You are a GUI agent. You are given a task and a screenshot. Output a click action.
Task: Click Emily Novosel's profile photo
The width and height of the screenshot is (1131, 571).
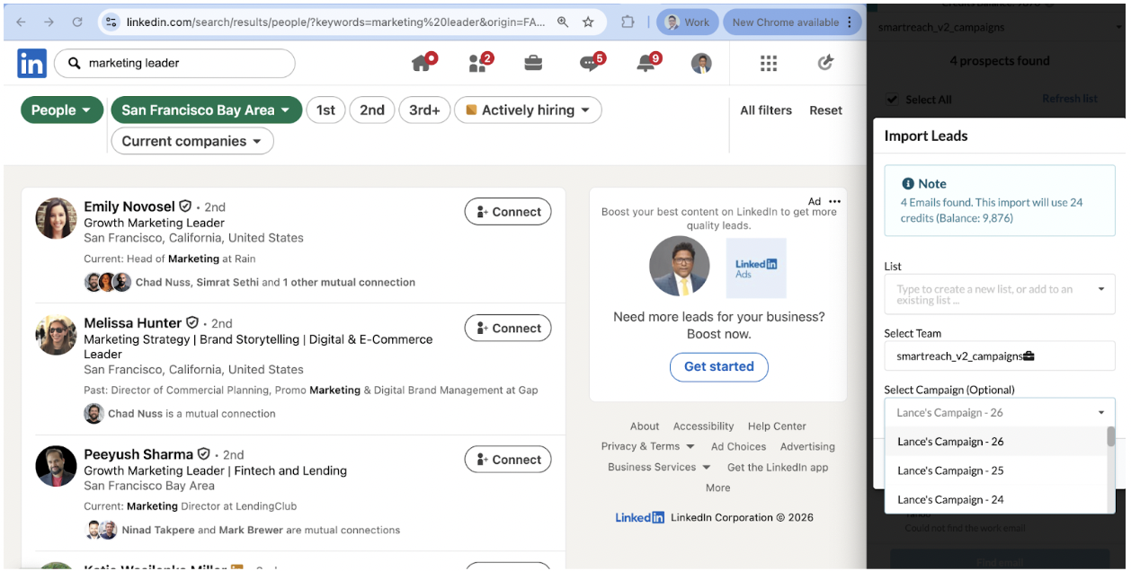pyautogui.click(x=56, y=218)
